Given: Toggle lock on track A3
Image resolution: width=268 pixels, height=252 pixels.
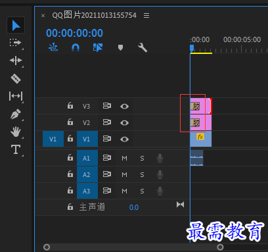Looking at the screenshot, I should tap(70, 190).
